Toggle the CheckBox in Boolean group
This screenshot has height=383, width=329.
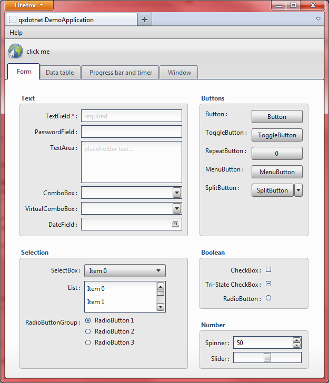268,269
